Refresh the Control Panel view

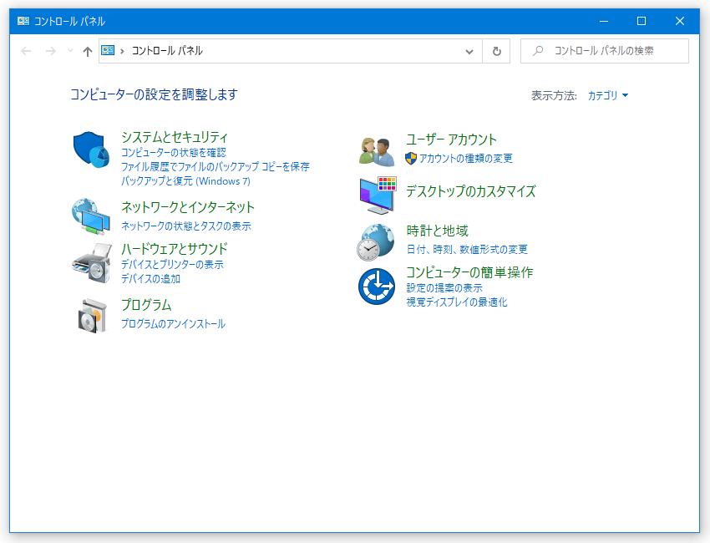pyautogui.click(x=497, y=51)
